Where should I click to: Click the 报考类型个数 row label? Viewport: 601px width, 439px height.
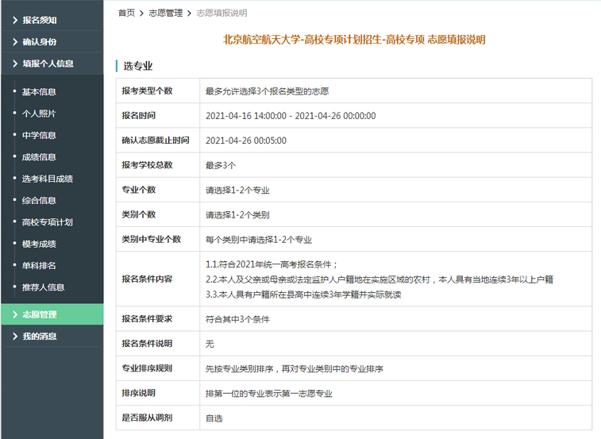147,90
